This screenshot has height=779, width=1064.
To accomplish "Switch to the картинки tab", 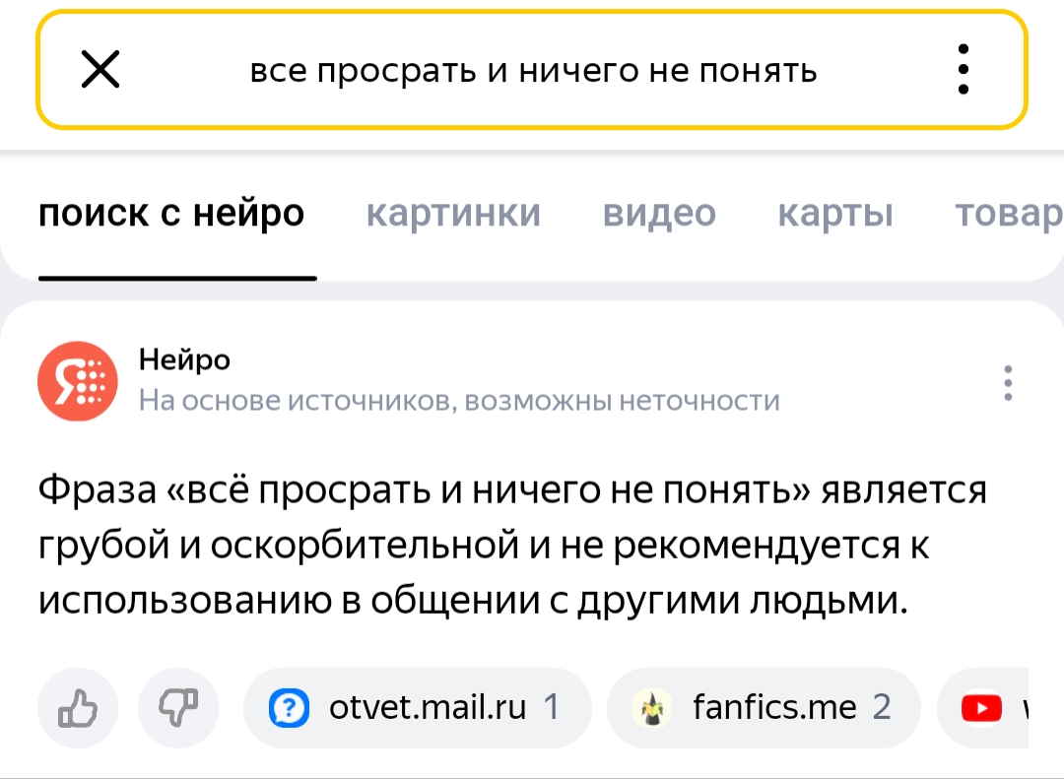I will click(453, 213).
